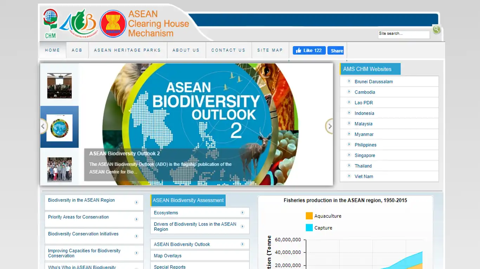Select the Biodiversity Outlook globe thumbnail
Viewport: 480px width, 269px height.
[59, 128]
